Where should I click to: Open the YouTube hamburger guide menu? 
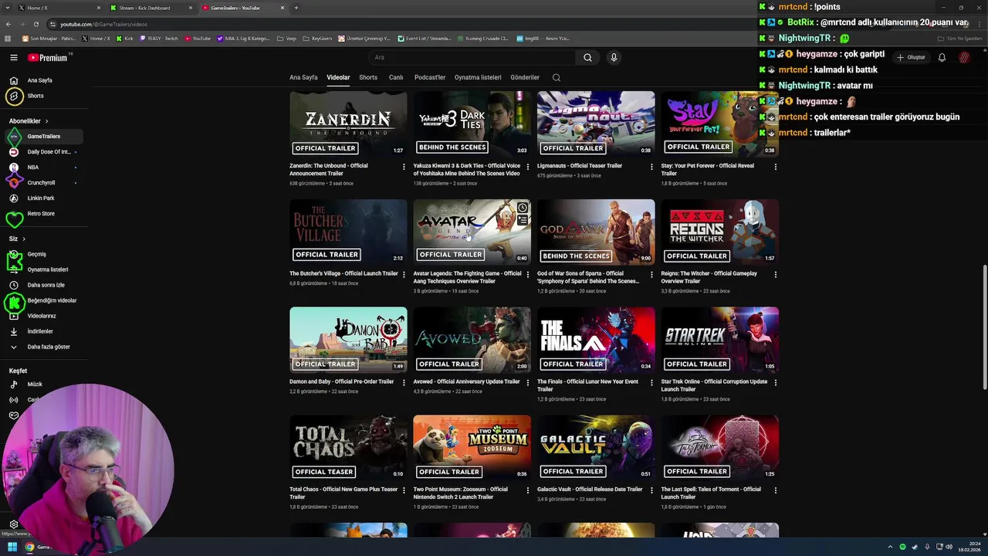click(14, 57)
